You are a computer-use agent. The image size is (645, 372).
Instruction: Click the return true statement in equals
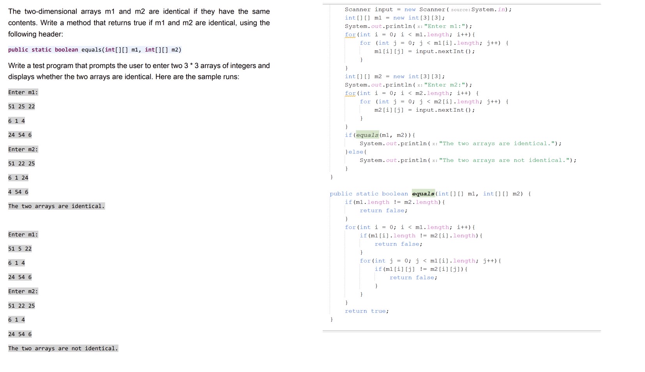[x=366, y=311]
